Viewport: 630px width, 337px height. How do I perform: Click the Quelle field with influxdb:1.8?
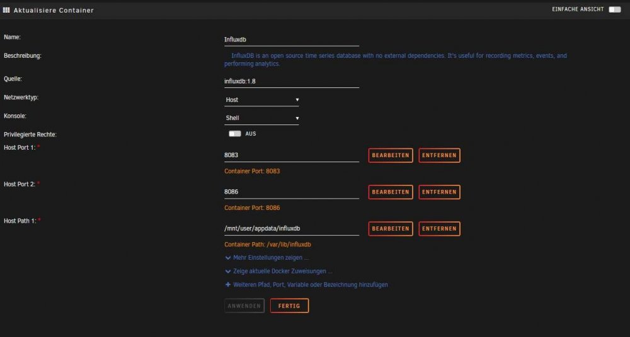(x=292, y=81)
